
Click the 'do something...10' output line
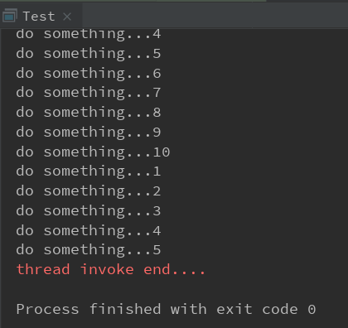click(x=93, y=152)
